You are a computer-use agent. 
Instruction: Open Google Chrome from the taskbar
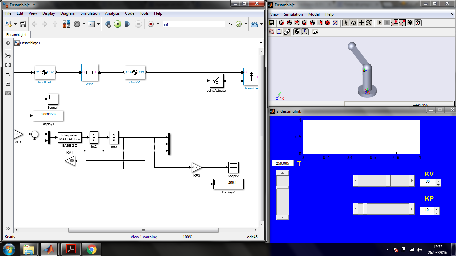[x=91, y=249]
